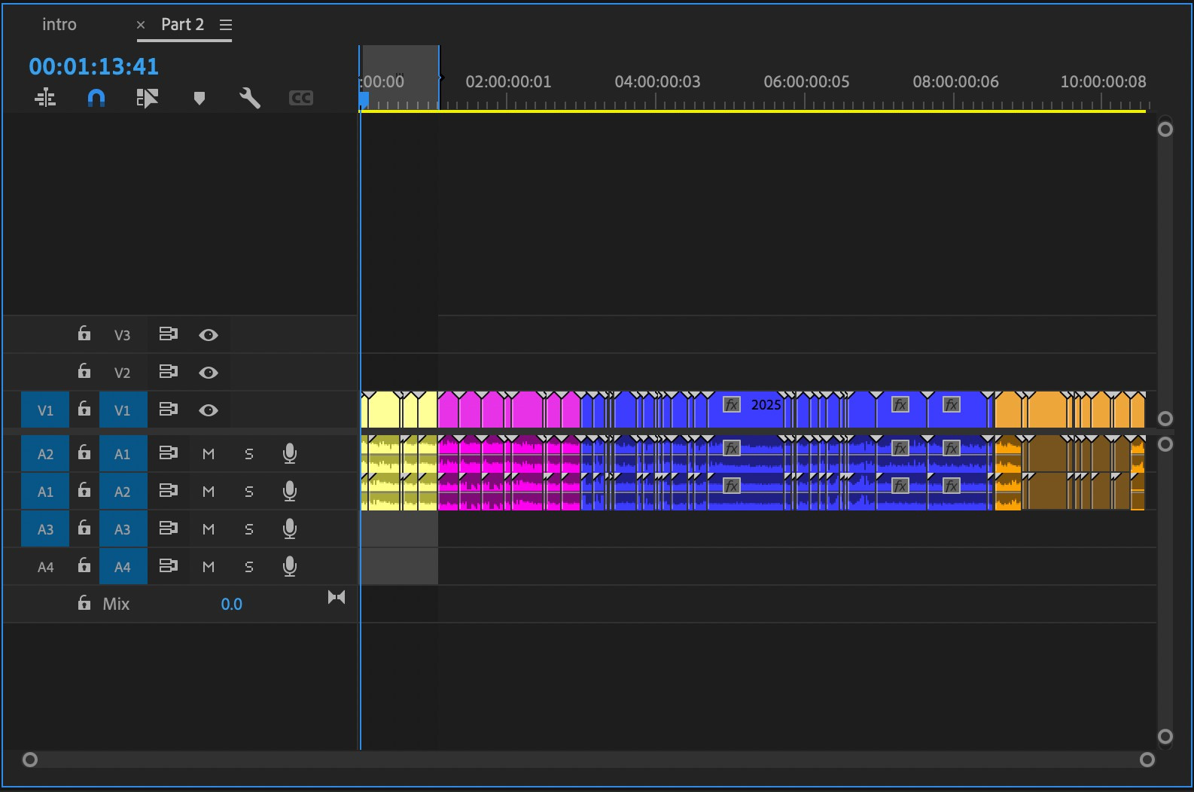Click the blue playhead on time ruler
Screen dimensions: 1194x792
click(x=364, y=99)
